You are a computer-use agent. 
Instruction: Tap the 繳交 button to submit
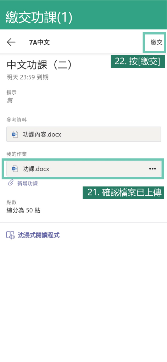(x=156, y=43)
